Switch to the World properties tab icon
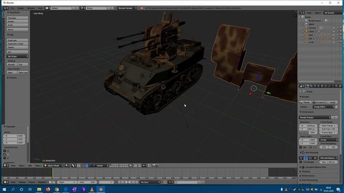 point(319,86)
